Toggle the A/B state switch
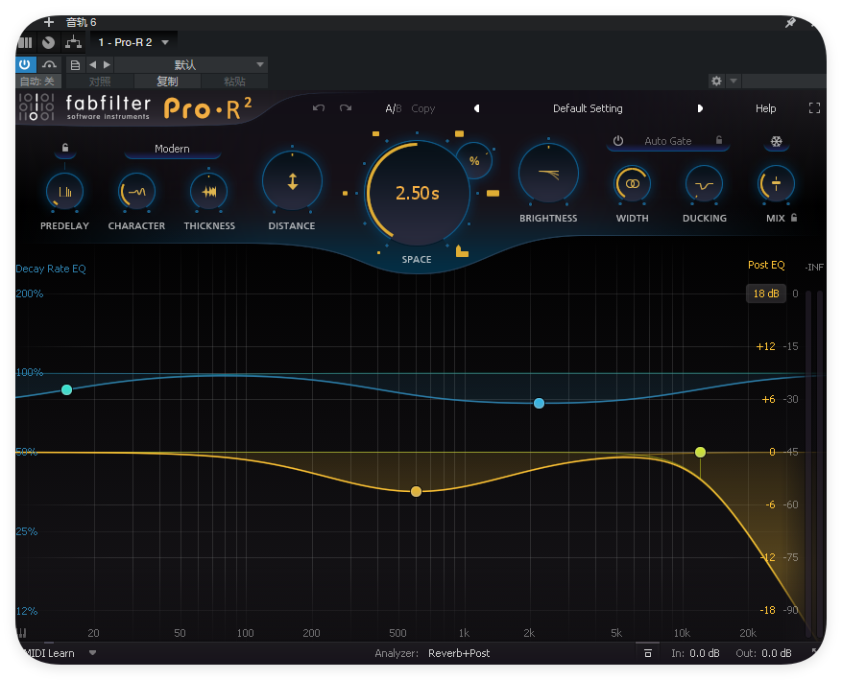Screen dimensions: 842x680 pyautogui.click(x=393, y=109)
